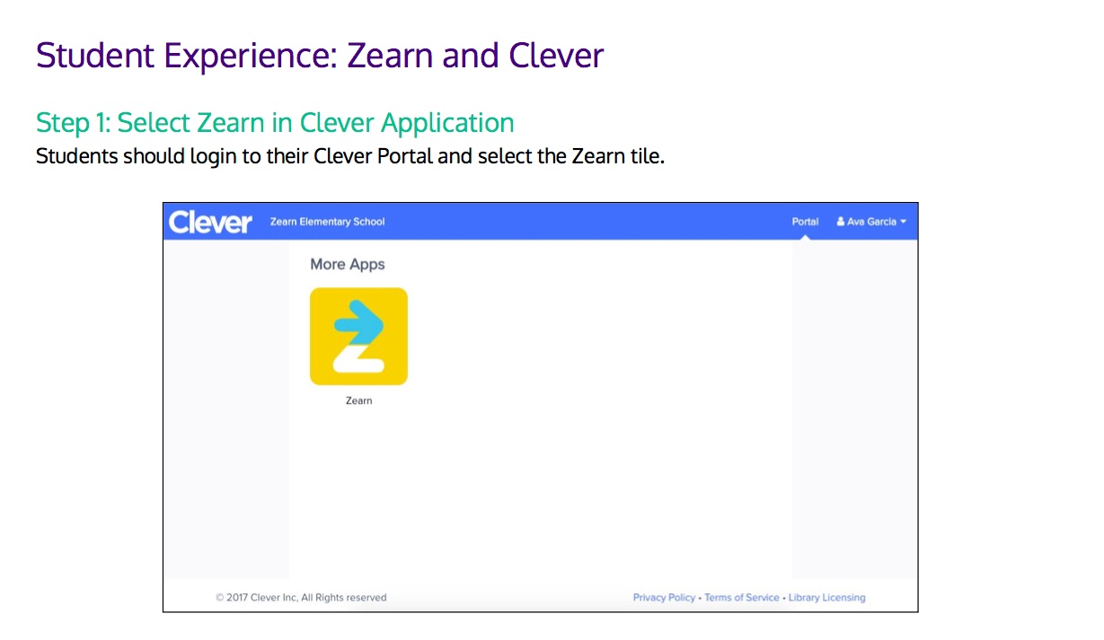Open the Privacy Policy link
Screen dimensions: 1104x640
click(664, 598)
